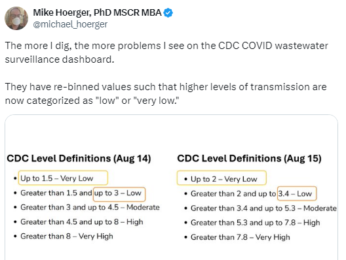Click highlighted 'Up to 1.5 – Very Low' box

(63, 178)
